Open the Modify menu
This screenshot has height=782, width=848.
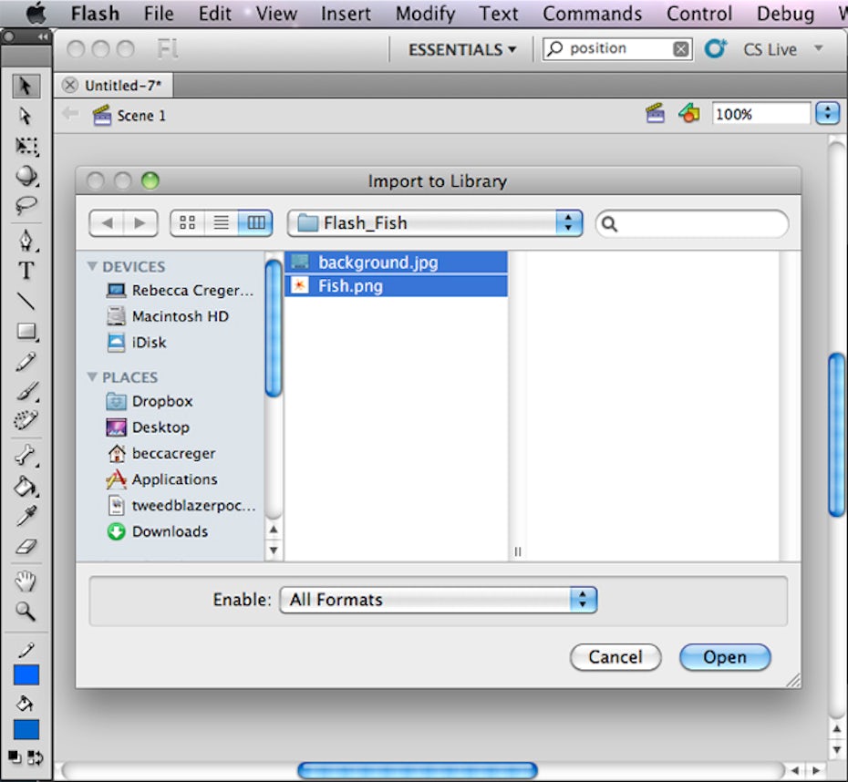[425, 14]
